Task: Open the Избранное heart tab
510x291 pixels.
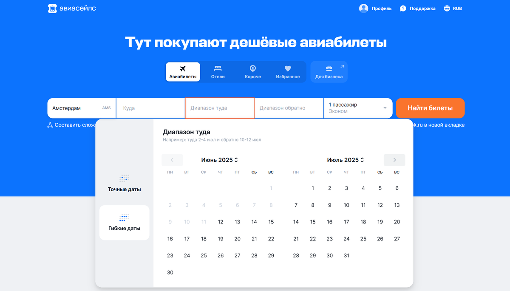Action: pyautogui.click(x=288, y=72)
